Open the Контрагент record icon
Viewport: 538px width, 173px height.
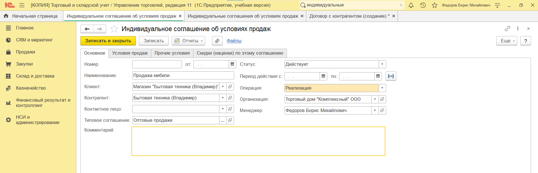[x=230, y=98]
